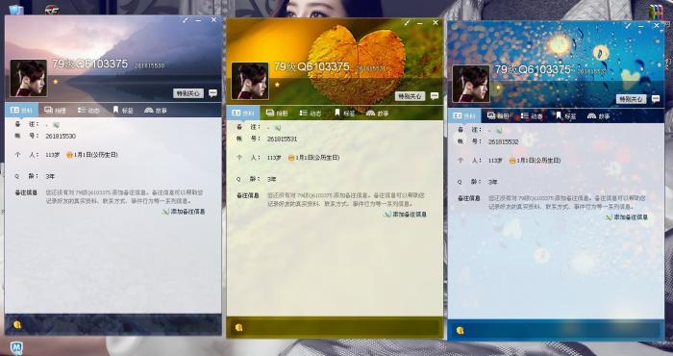The height and width of the screenshot is (356, 673).
Task: Click the profile avatar in window 261815531
Action: 250,81
